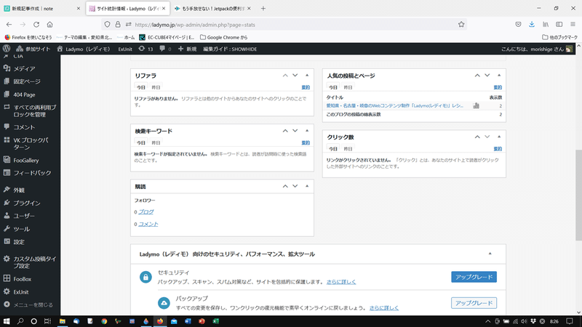Click the site security padlock in address bar
This screenshot has width=582, height=327.
118,25
